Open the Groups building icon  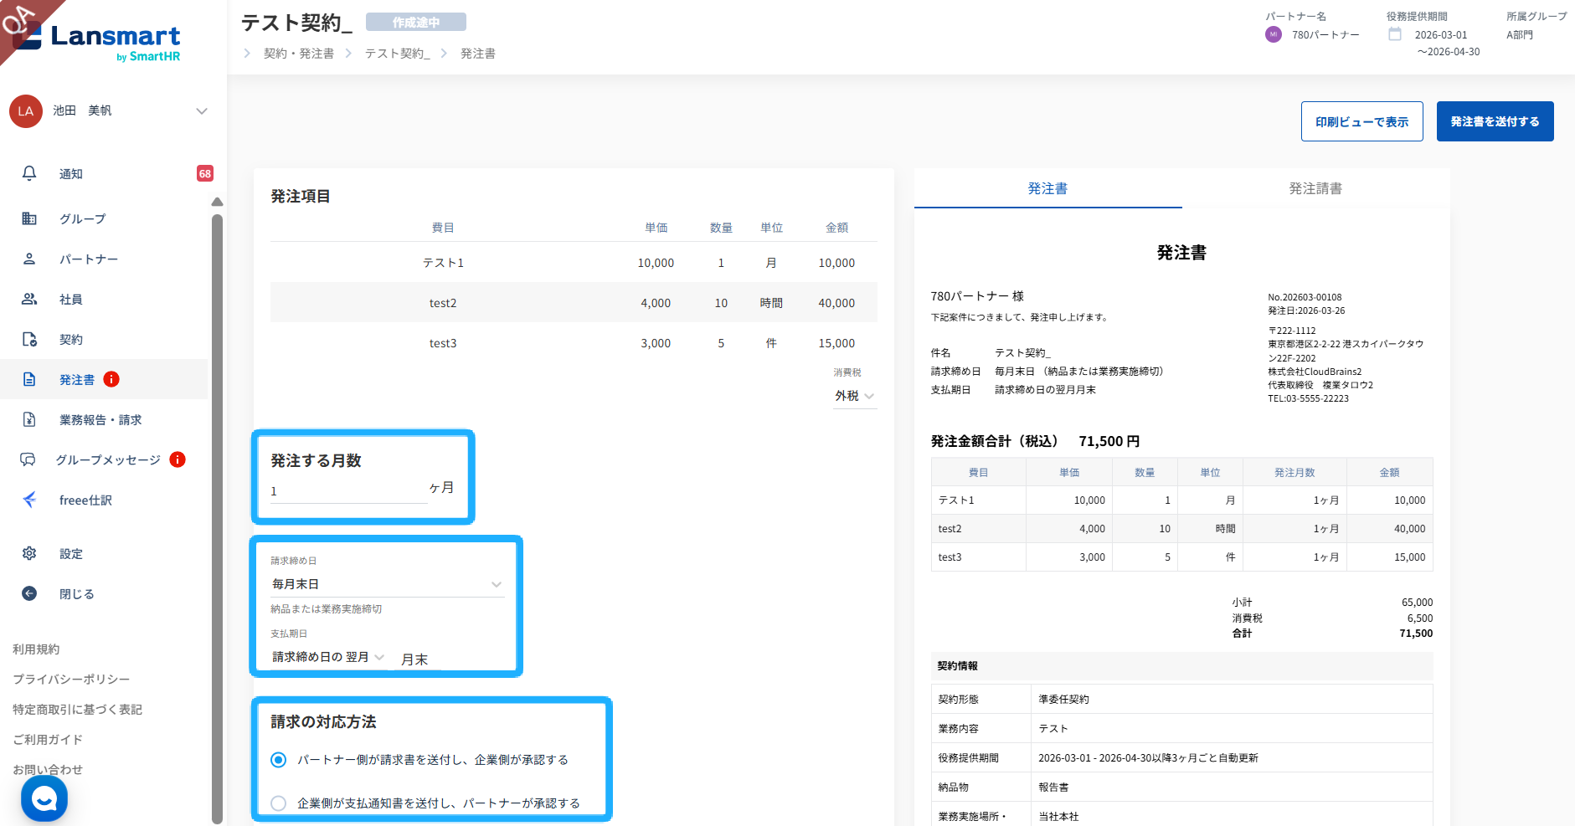(x=29, y=218)
